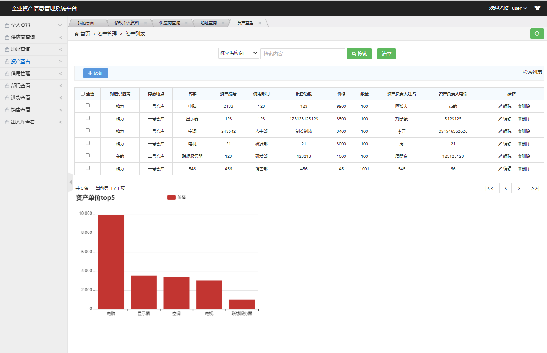Expand the user account dropdown menu

point(519,8)
